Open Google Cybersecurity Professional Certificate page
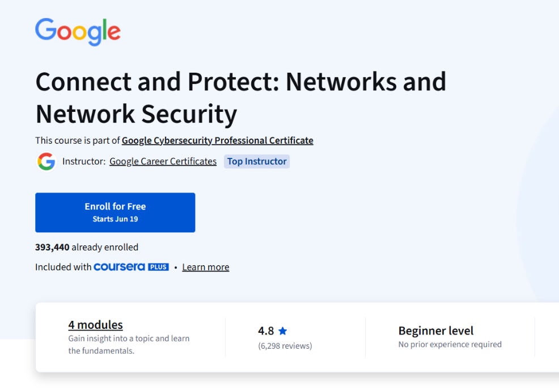 217,140
